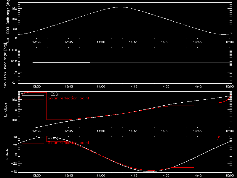The image size is (237, 178).
Task: Click the -100 tick on the Longitude axis
Action: click(x=13, y=120)
